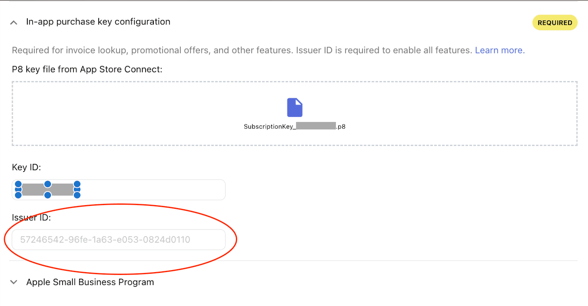Viewport: 588px width, 306px height.
Task: Click the "Issuer ID:" label
Action: click(x=32, y=218)
